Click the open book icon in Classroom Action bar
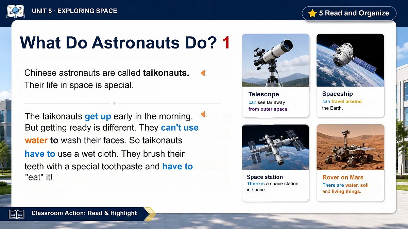Viewport: 408px width, 229px height. (x=17, y=214)
